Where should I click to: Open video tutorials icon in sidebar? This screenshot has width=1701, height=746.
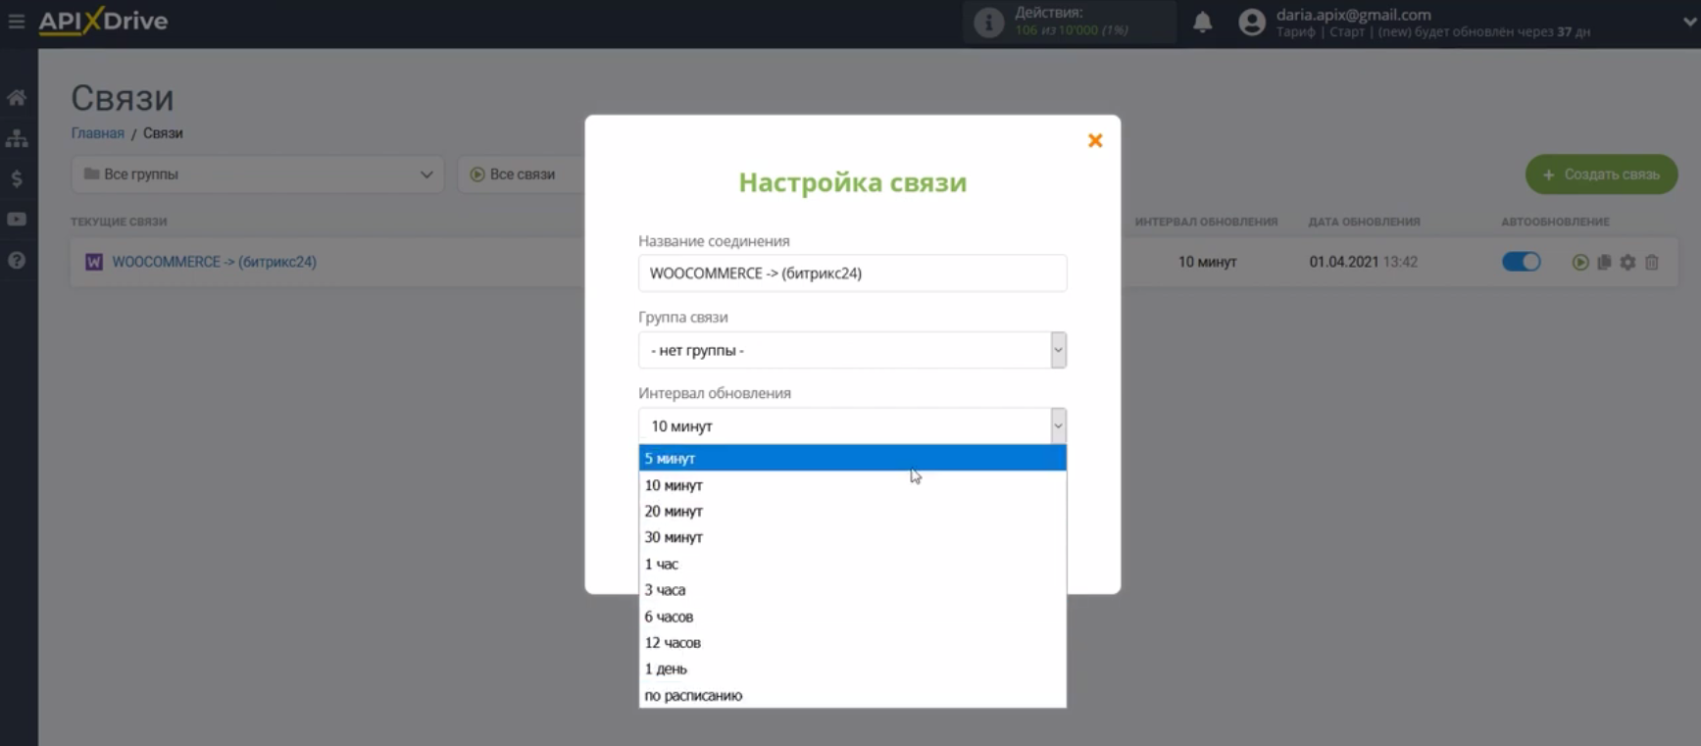[17, 220]
